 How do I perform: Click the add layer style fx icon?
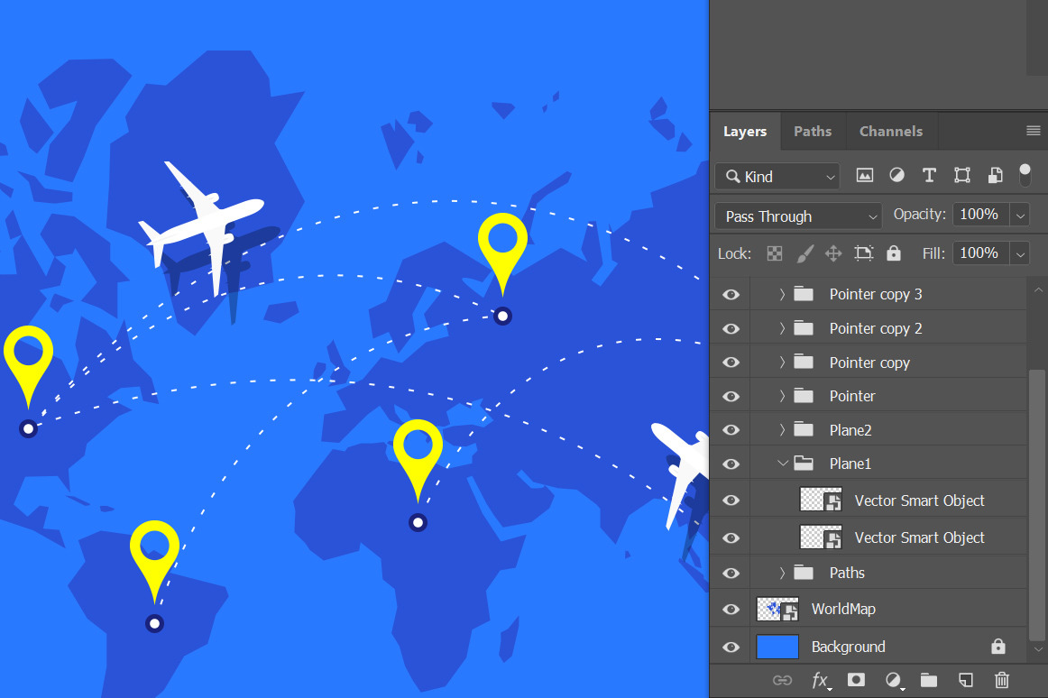[820, 680]
